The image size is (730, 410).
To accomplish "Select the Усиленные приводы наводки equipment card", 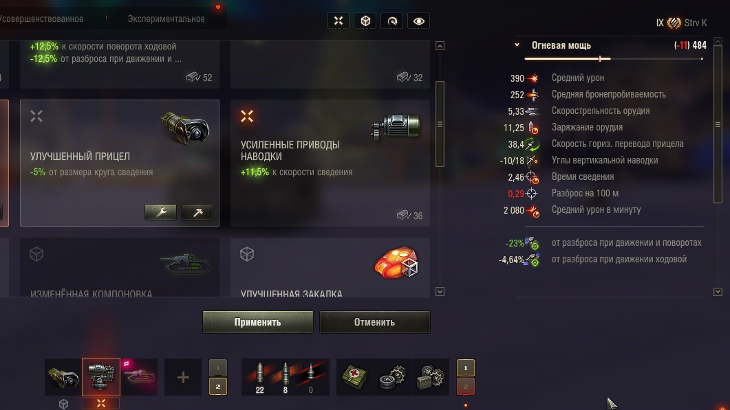I will coord(330,163).
